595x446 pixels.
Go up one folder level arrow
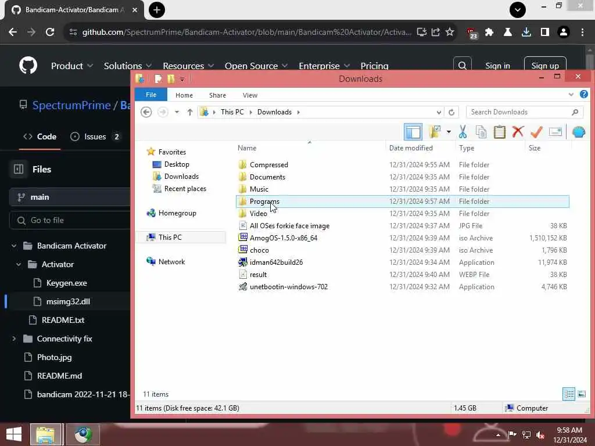pyautogui.click(x=190, y=112)
